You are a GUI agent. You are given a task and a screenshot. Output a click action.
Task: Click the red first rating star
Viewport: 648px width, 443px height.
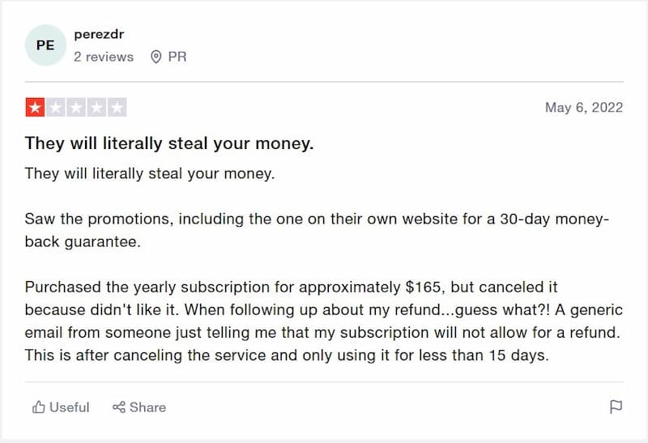pyautogui.click(x=35, y=108)
